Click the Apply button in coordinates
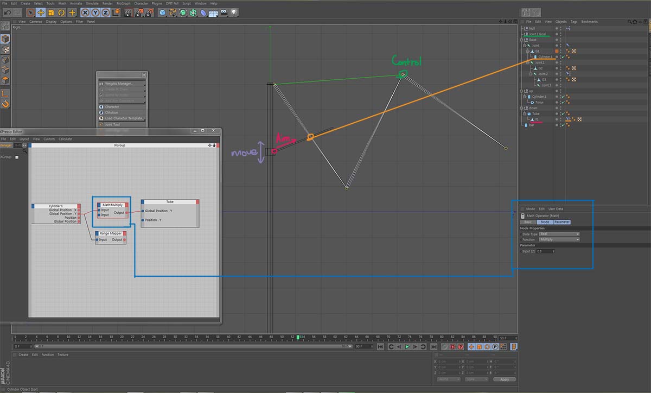 pos(505,379)
